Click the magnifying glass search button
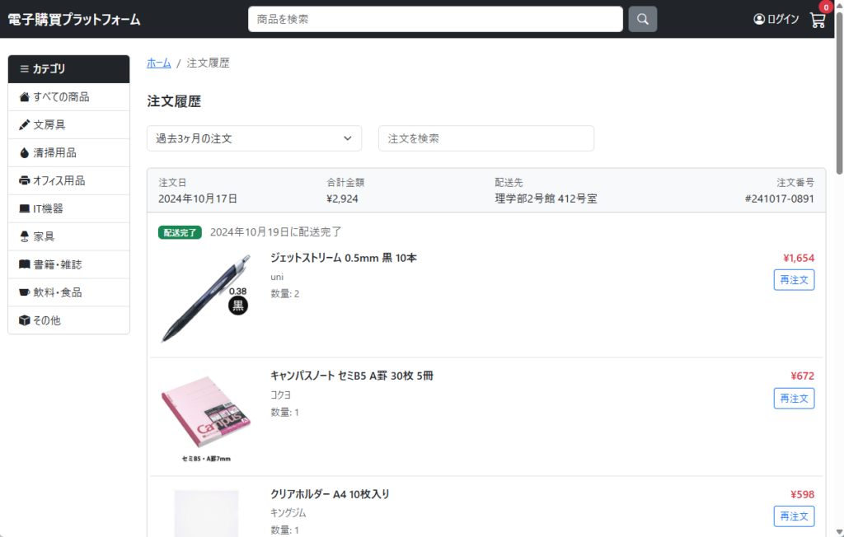 (x=642, y=19)
